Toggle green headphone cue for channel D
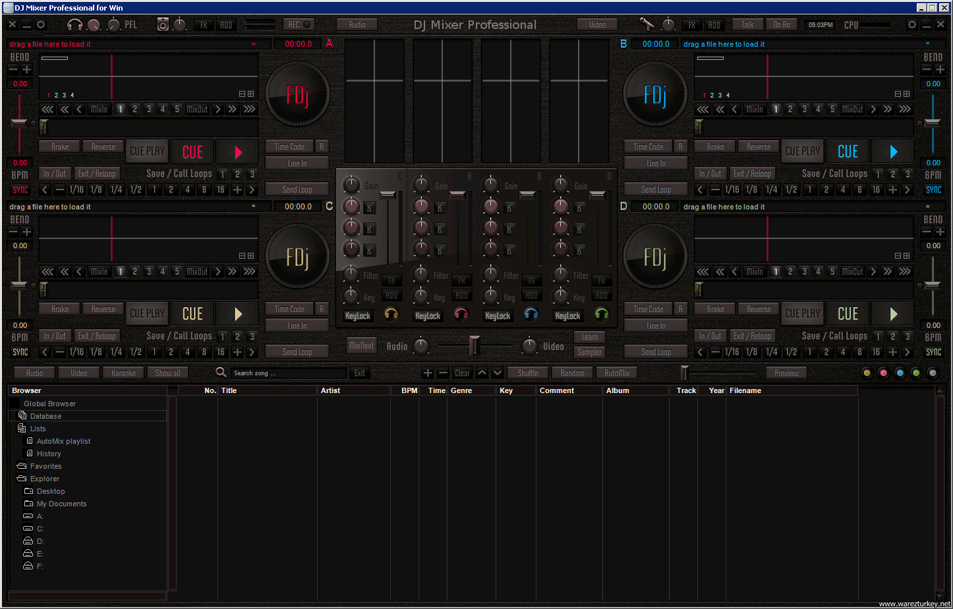Screen dimensions: 953x609 click(x=602, y=314)
